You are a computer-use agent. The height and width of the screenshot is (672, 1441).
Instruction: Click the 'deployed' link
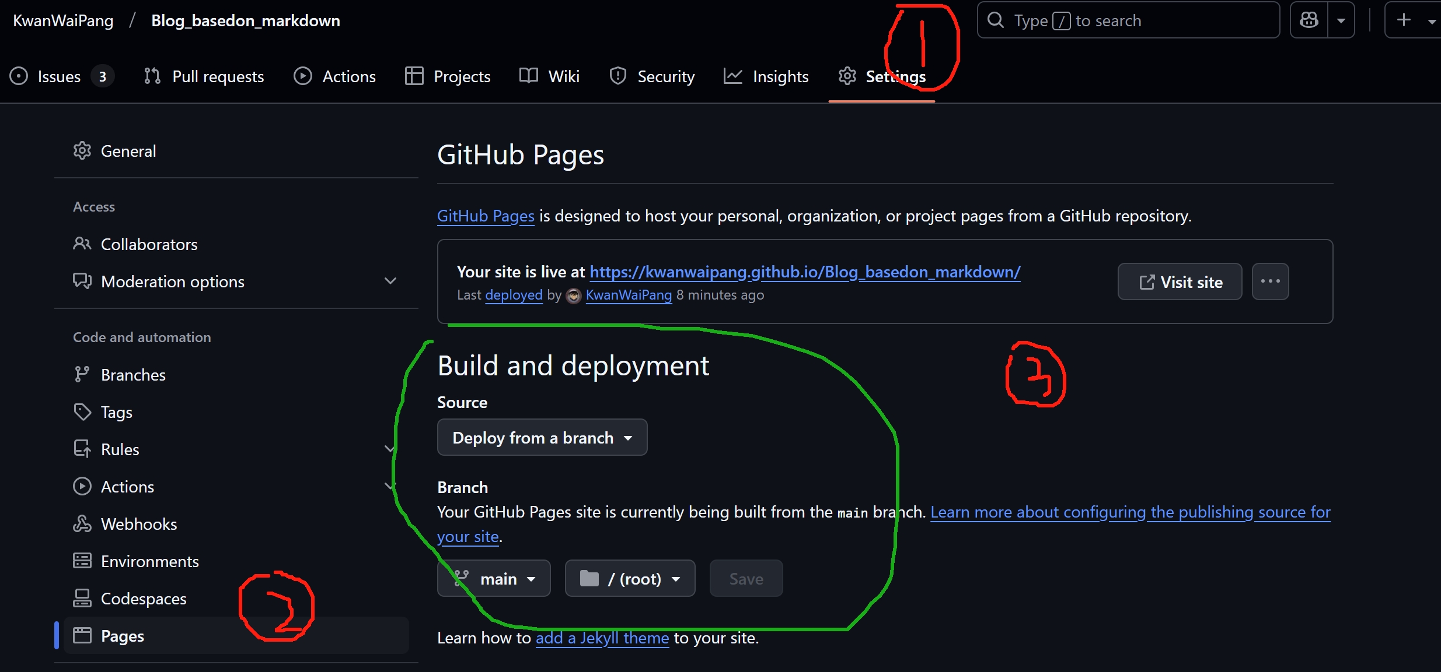click(514, 295)
